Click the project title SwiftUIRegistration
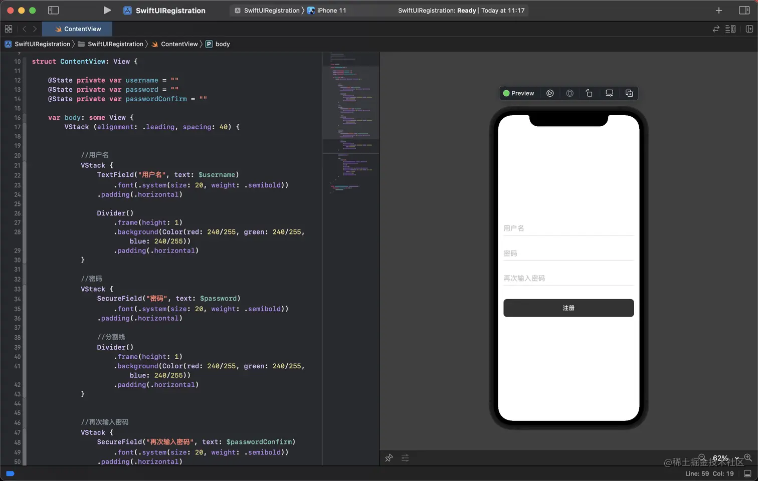 (170, 11)
